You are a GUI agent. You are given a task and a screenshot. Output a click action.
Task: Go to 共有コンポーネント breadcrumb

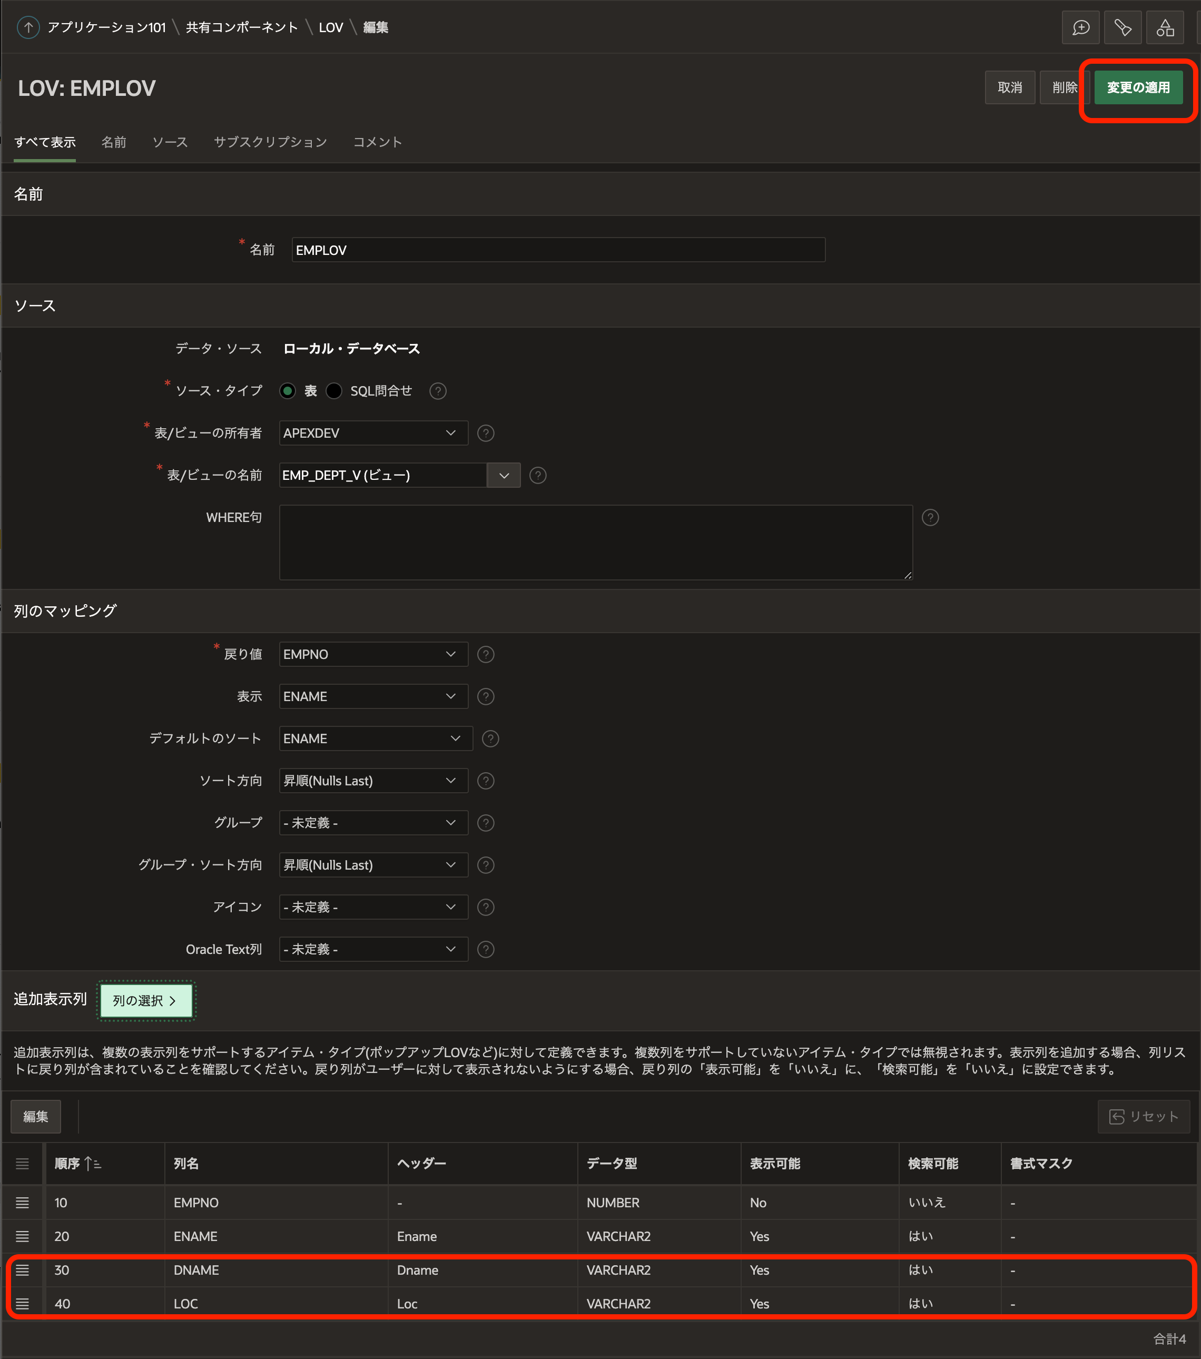click(x=241, y=27)
